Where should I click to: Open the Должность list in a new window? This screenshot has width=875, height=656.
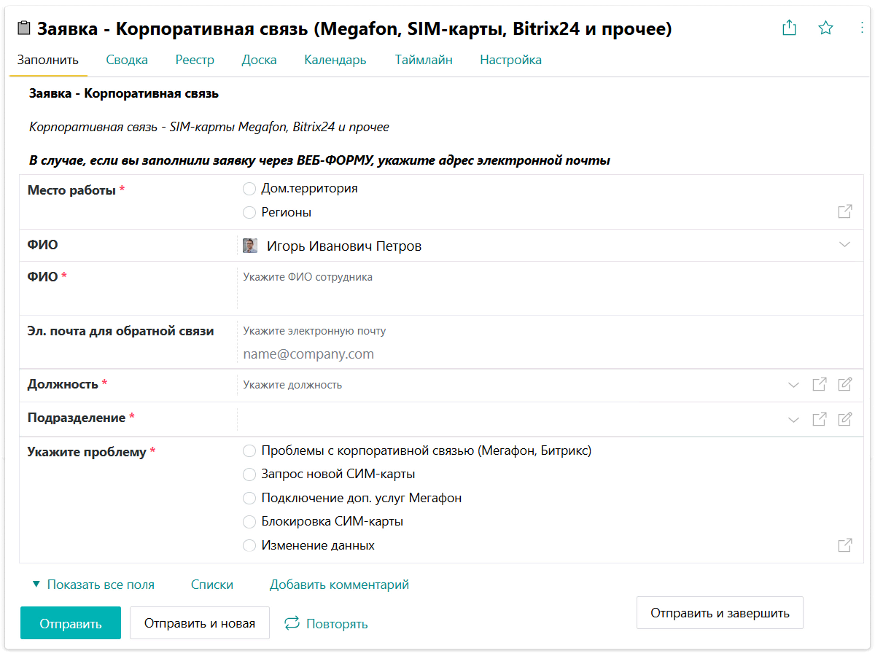(820, 385)
